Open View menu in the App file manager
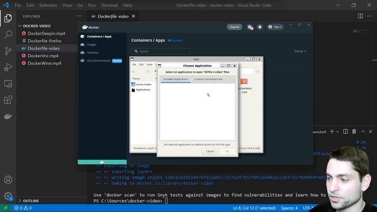The height and width of the screenshot is (212, 377). (150, 64)
